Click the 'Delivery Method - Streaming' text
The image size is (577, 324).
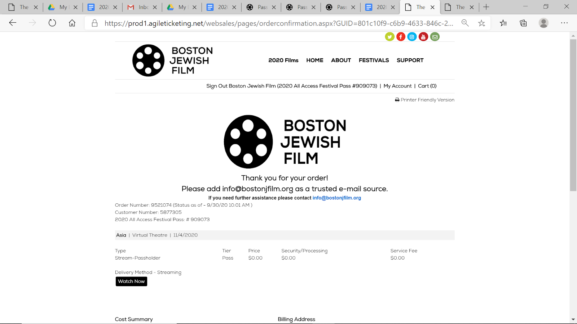[x=148, y=273]
